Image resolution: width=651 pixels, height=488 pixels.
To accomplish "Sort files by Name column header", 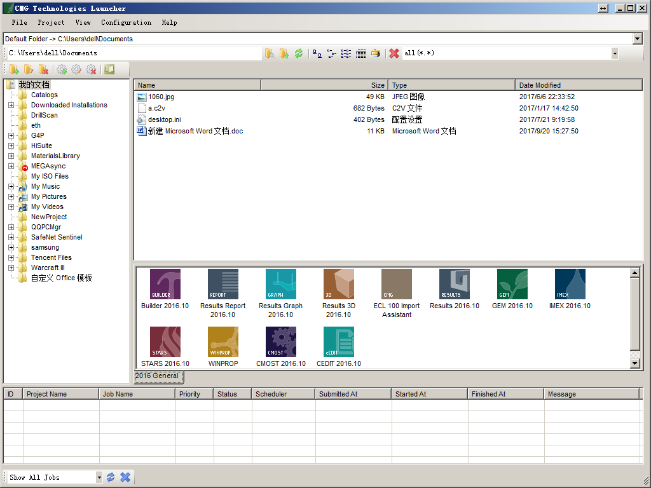I will 198,85.
